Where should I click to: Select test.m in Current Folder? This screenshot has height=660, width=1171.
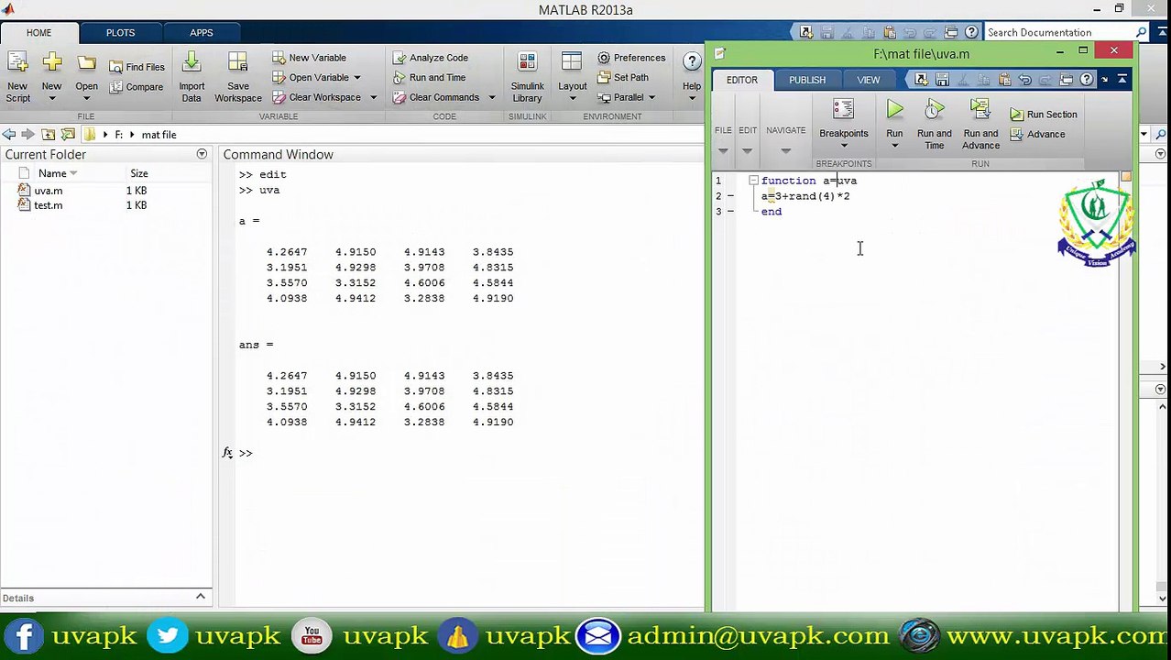[x=49, y=205]
